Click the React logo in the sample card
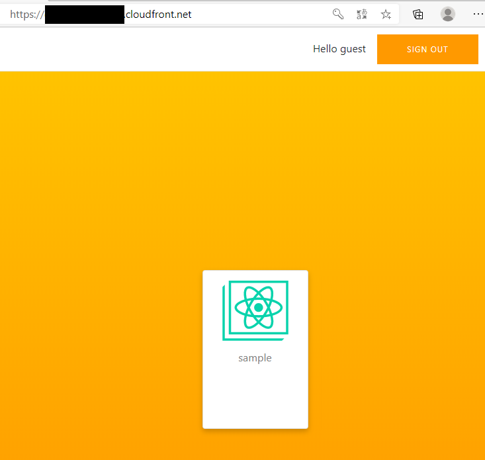485x460 pixels. 255,310
